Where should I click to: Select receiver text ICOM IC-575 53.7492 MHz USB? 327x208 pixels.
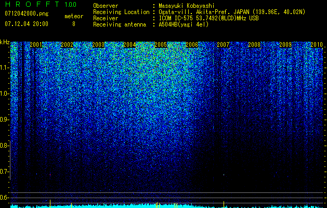tap(208, 18)
